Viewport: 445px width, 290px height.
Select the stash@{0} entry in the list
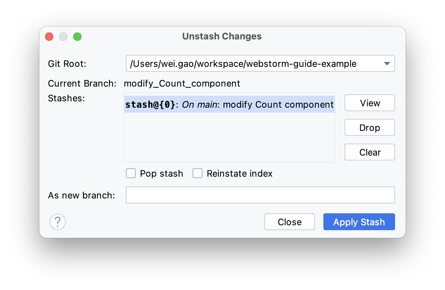pyautogui.click(x=229, y=104)
